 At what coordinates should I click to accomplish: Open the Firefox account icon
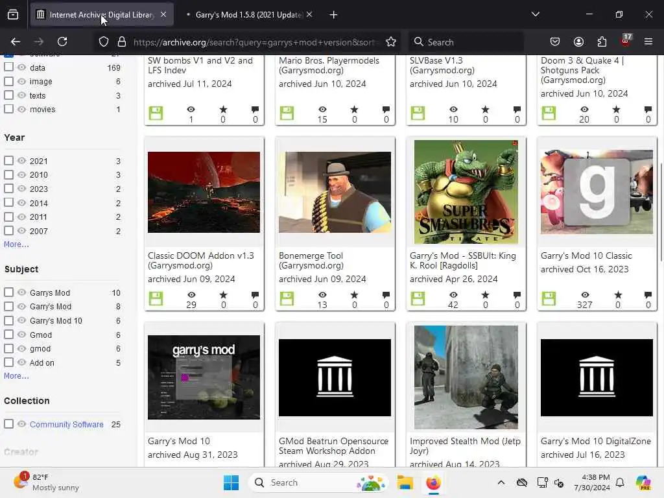pos(578,41)
